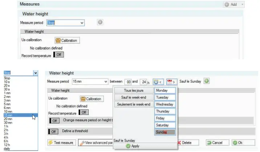Open the Measure period combo showing Stop

point(65,23)
